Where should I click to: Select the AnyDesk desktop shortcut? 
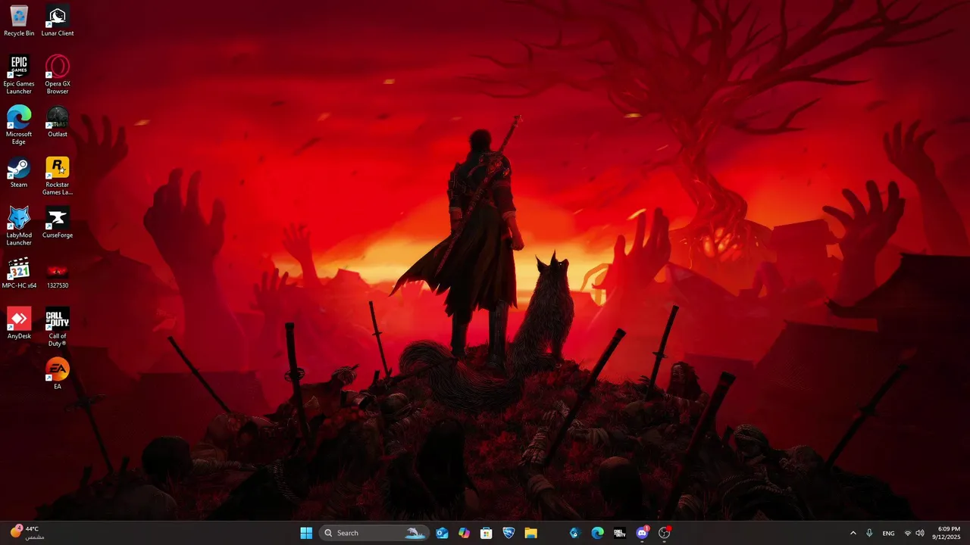(19, 324)
